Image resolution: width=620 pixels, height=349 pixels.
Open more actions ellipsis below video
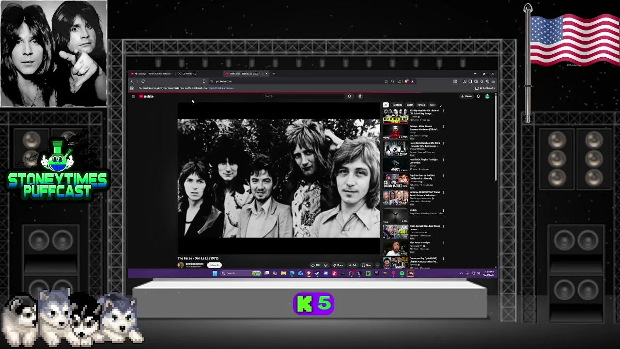tap(377, 265)
